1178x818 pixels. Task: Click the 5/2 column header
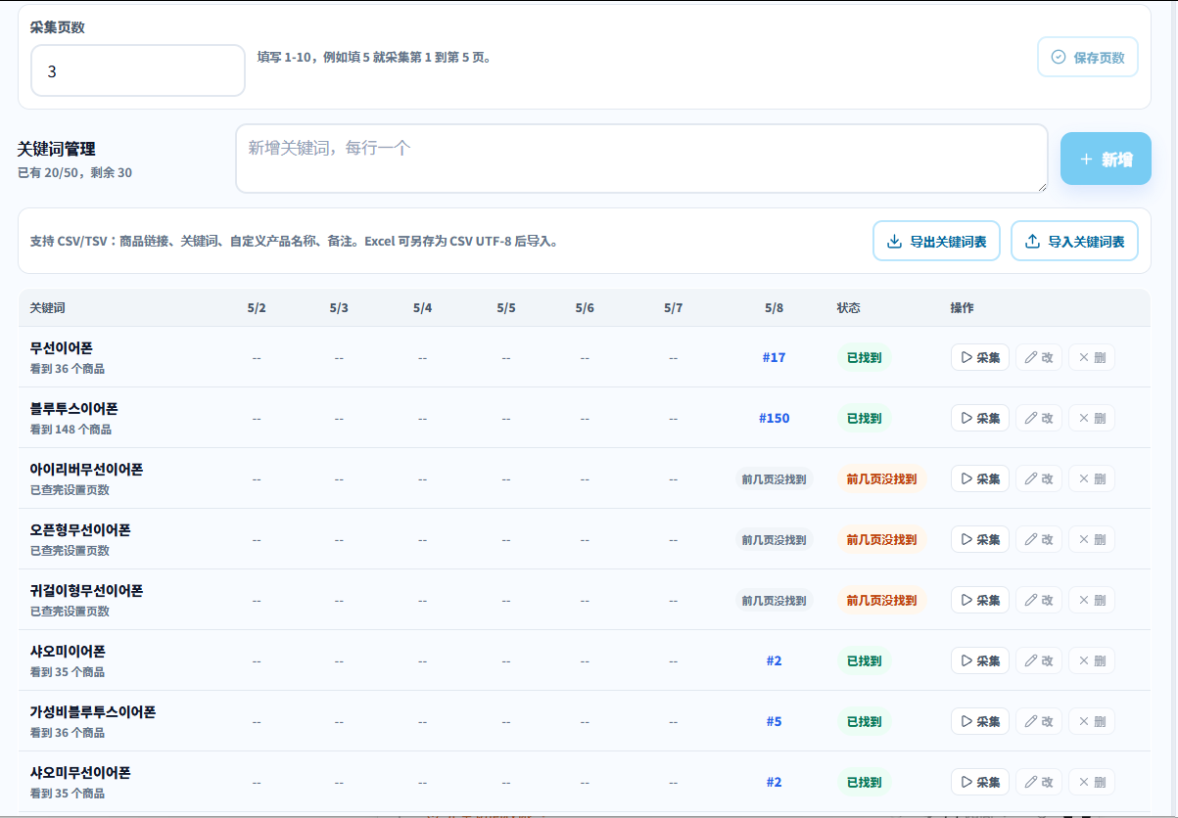tap(257, 307)
